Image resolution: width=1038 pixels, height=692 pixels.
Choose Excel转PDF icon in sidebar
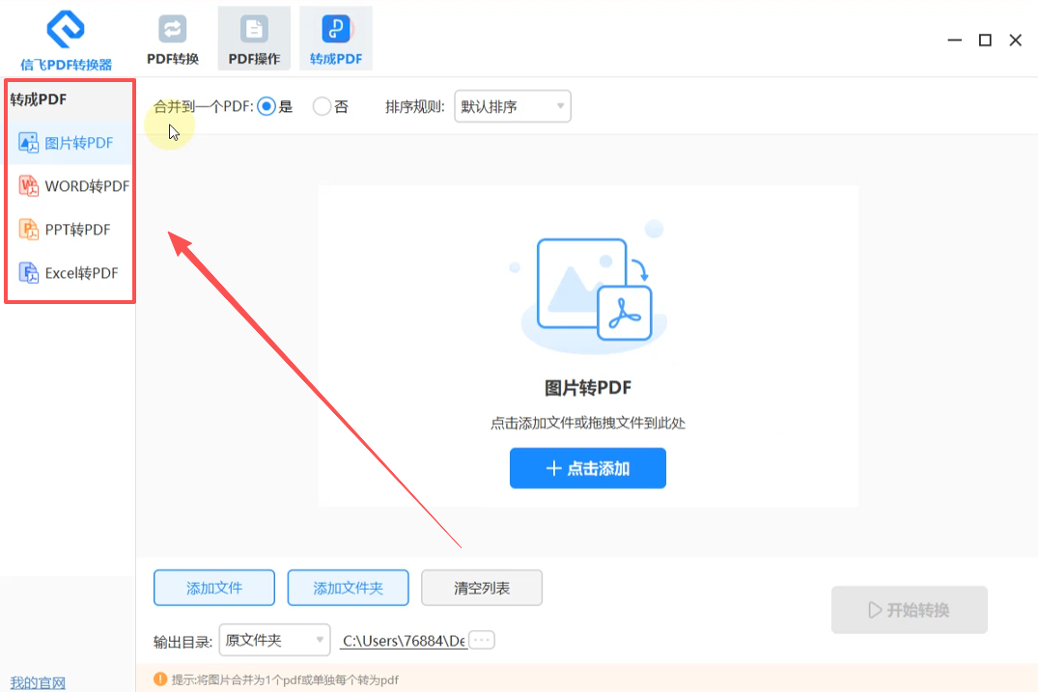click(x=28, y=272)
